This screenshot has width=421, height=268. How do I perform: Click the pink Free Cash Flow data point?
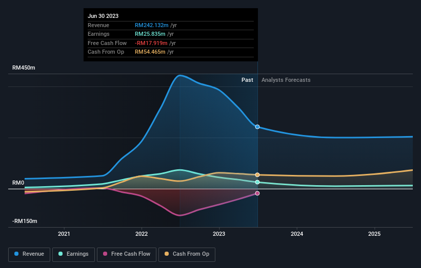(x=257, y=193)
